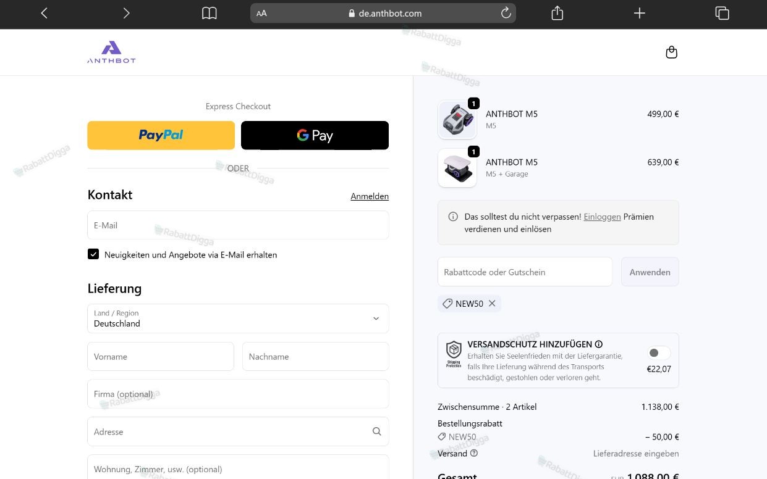
Task: Apply the code with Anwenden button
Action: [650, 272]
